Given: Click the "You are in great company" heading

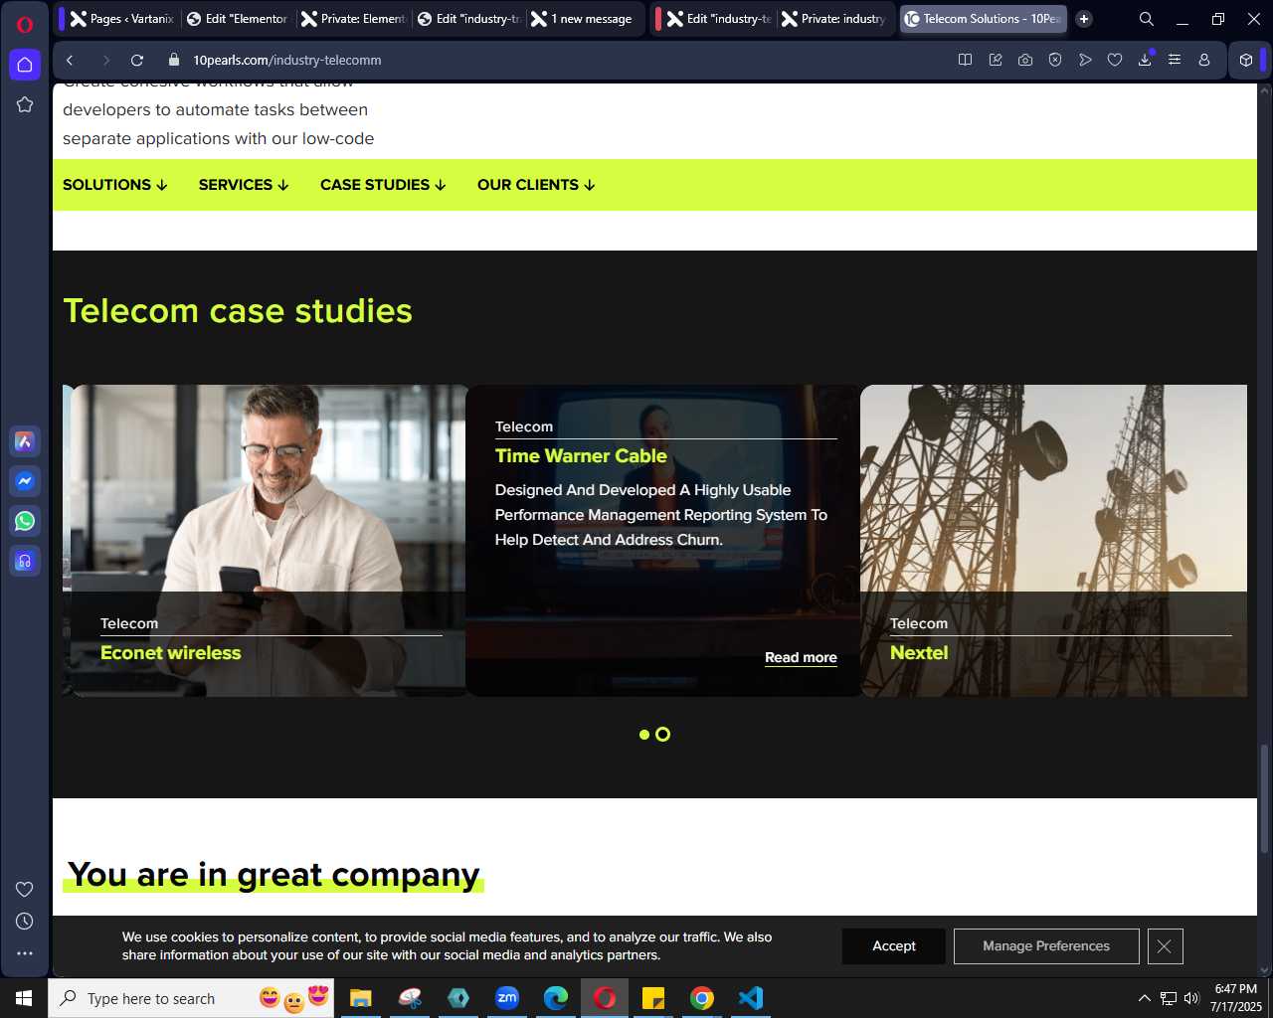Looking at the screenshot, I should (x=273, y=875).
